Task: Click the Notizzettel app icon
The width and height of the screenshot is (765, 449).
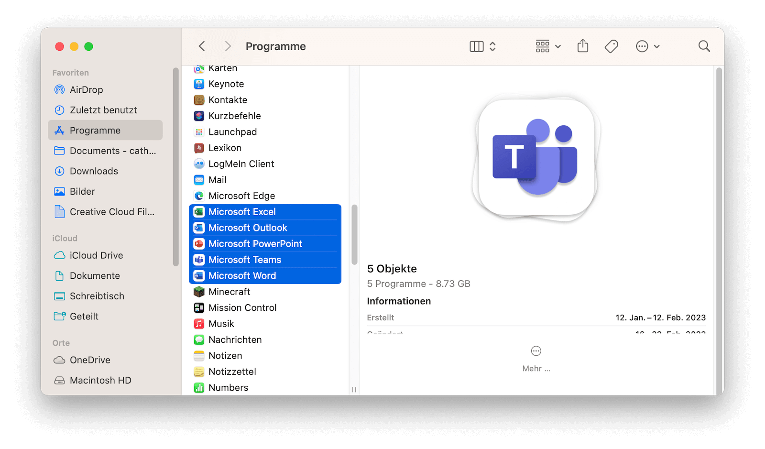Action: (x=199, y=372)
